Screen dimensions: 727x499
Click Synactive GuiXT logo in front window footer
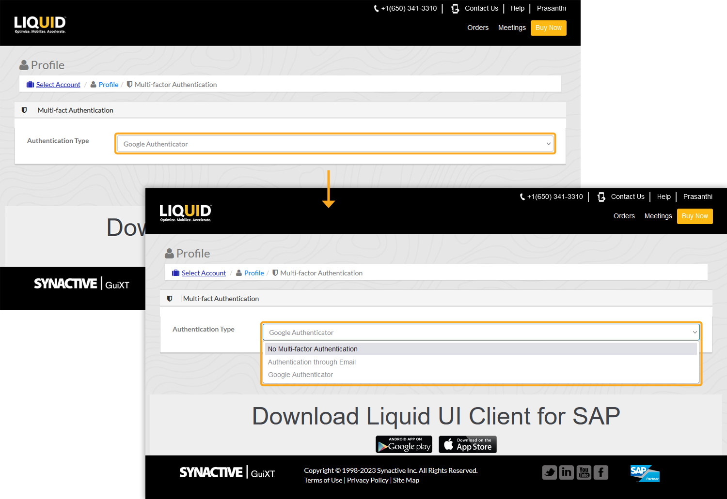point(227,472)
